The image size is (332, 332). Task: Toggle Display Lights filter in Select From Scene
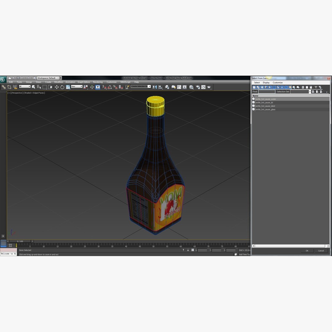pyautogui.click(x=262, y=87)
